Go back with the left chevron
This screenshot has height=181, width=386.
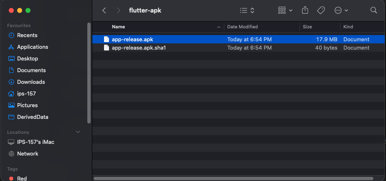[104, 10]
